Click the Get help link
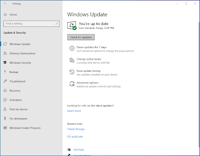Screen dimensions: 200x156 [79, 150]
